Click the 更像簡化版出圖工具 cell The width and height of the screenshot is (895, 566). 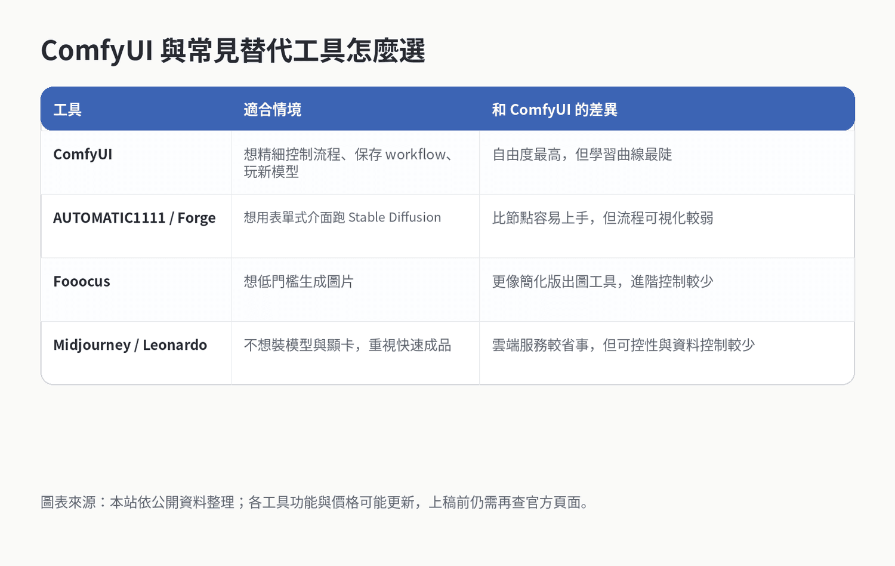click(x=604, y=281)
